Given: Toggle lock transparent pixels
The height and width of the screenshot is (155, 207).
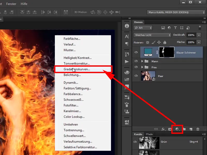Looking at the screenshot, I should tap(147, 42).
